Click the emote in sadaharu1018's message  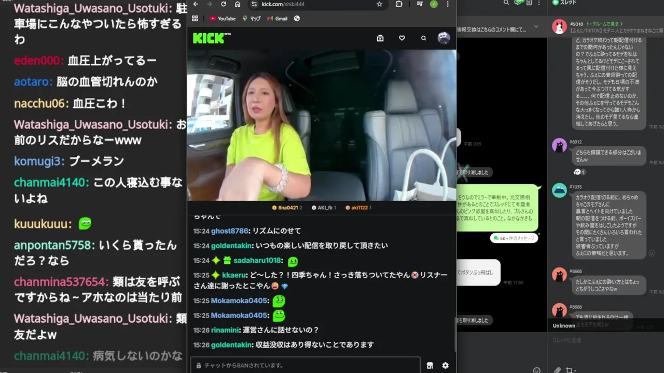pos(293,261)
